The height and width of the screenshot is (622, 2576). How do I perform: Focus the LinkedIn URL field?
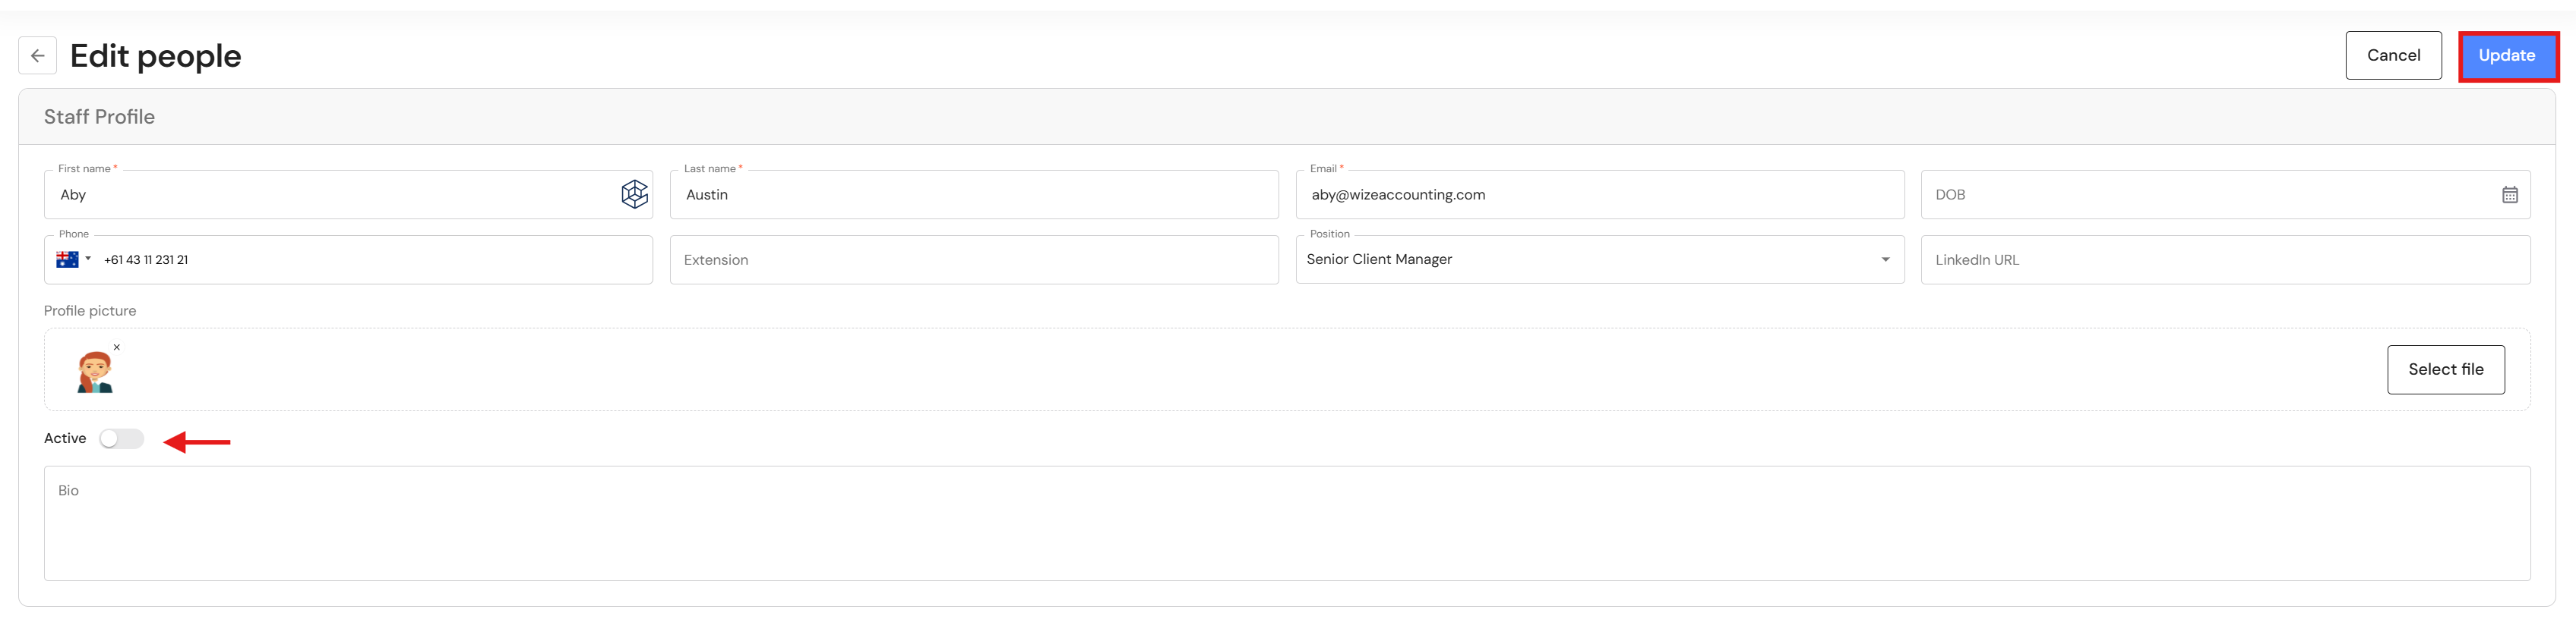(2224, 261)
